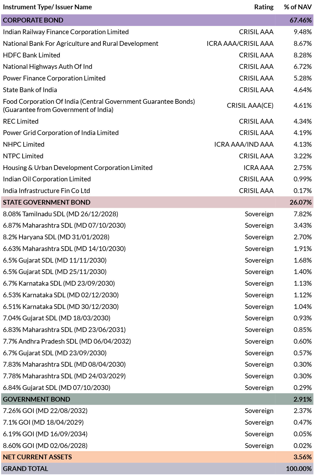The width and height of the screenshot is (314, 476).
Task: Click Instrument Type/ Issuer Name header
Action: pos(47,7)
